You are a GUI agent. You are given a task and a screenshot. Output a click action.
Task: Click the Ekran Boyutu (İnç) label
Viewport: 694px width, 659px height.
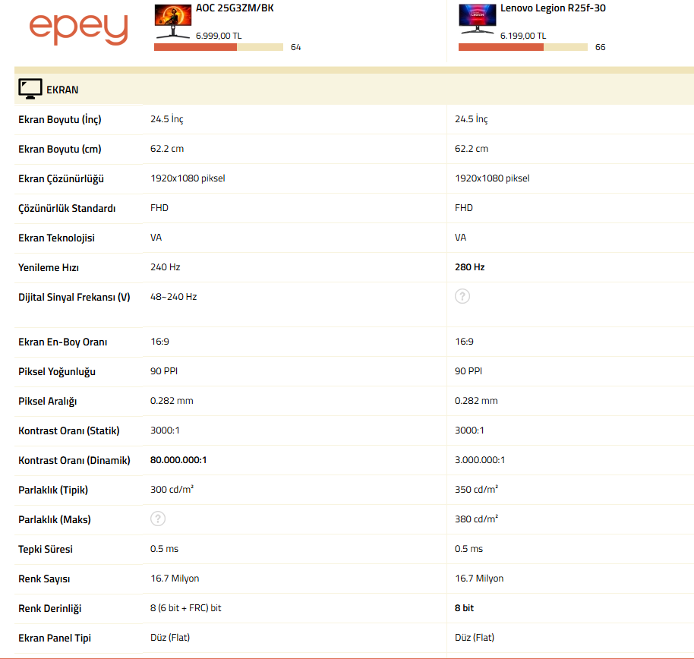pyautogui.click(x=60, y=119)
